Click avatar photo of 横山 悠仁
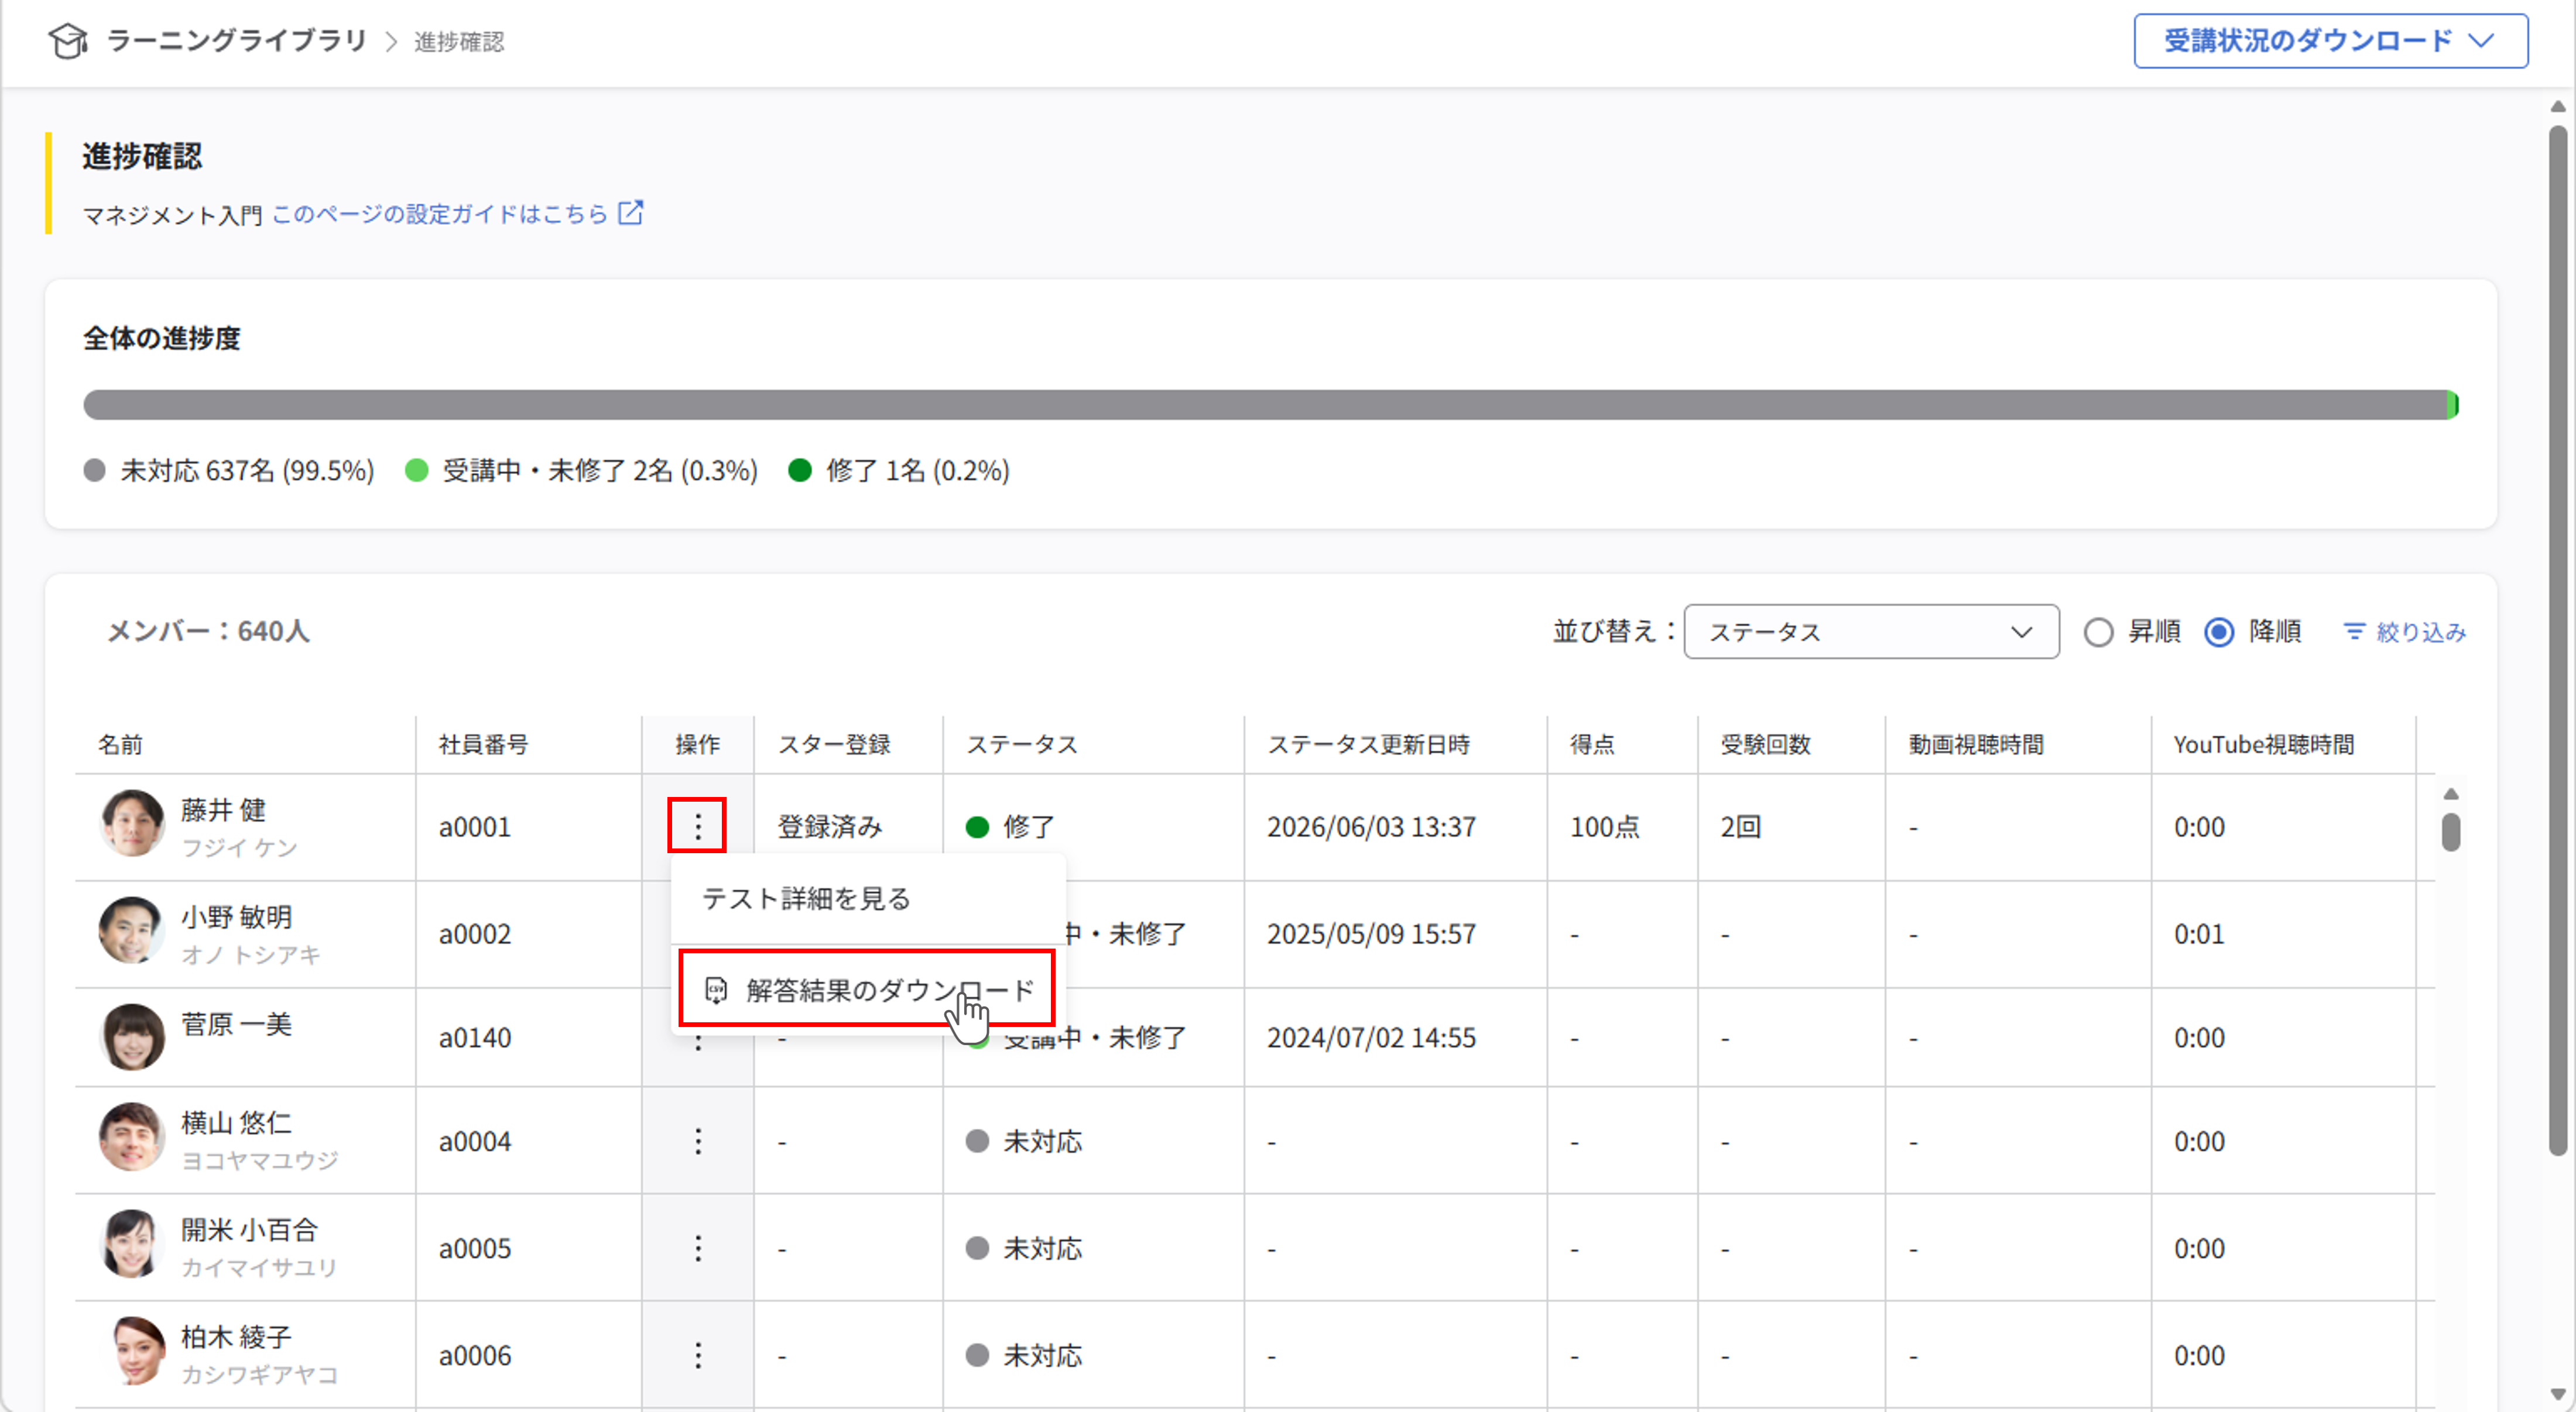2576x1412 pixels. 131,1137
